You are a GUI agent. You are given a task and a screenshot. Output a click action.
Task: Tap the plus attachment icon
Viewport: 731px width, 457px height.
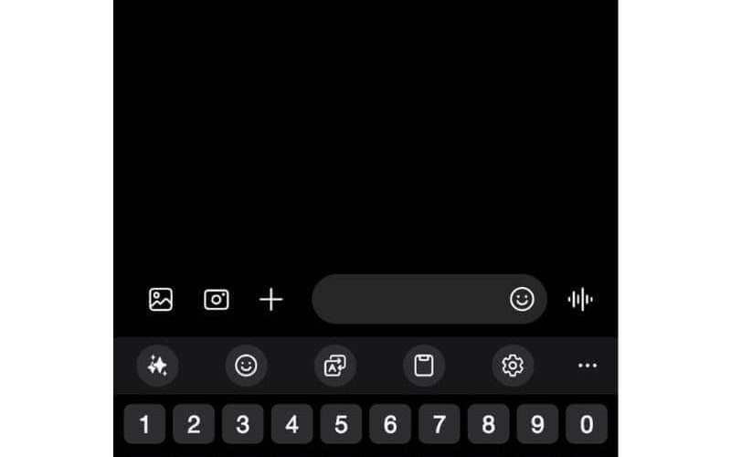(270, 300)
